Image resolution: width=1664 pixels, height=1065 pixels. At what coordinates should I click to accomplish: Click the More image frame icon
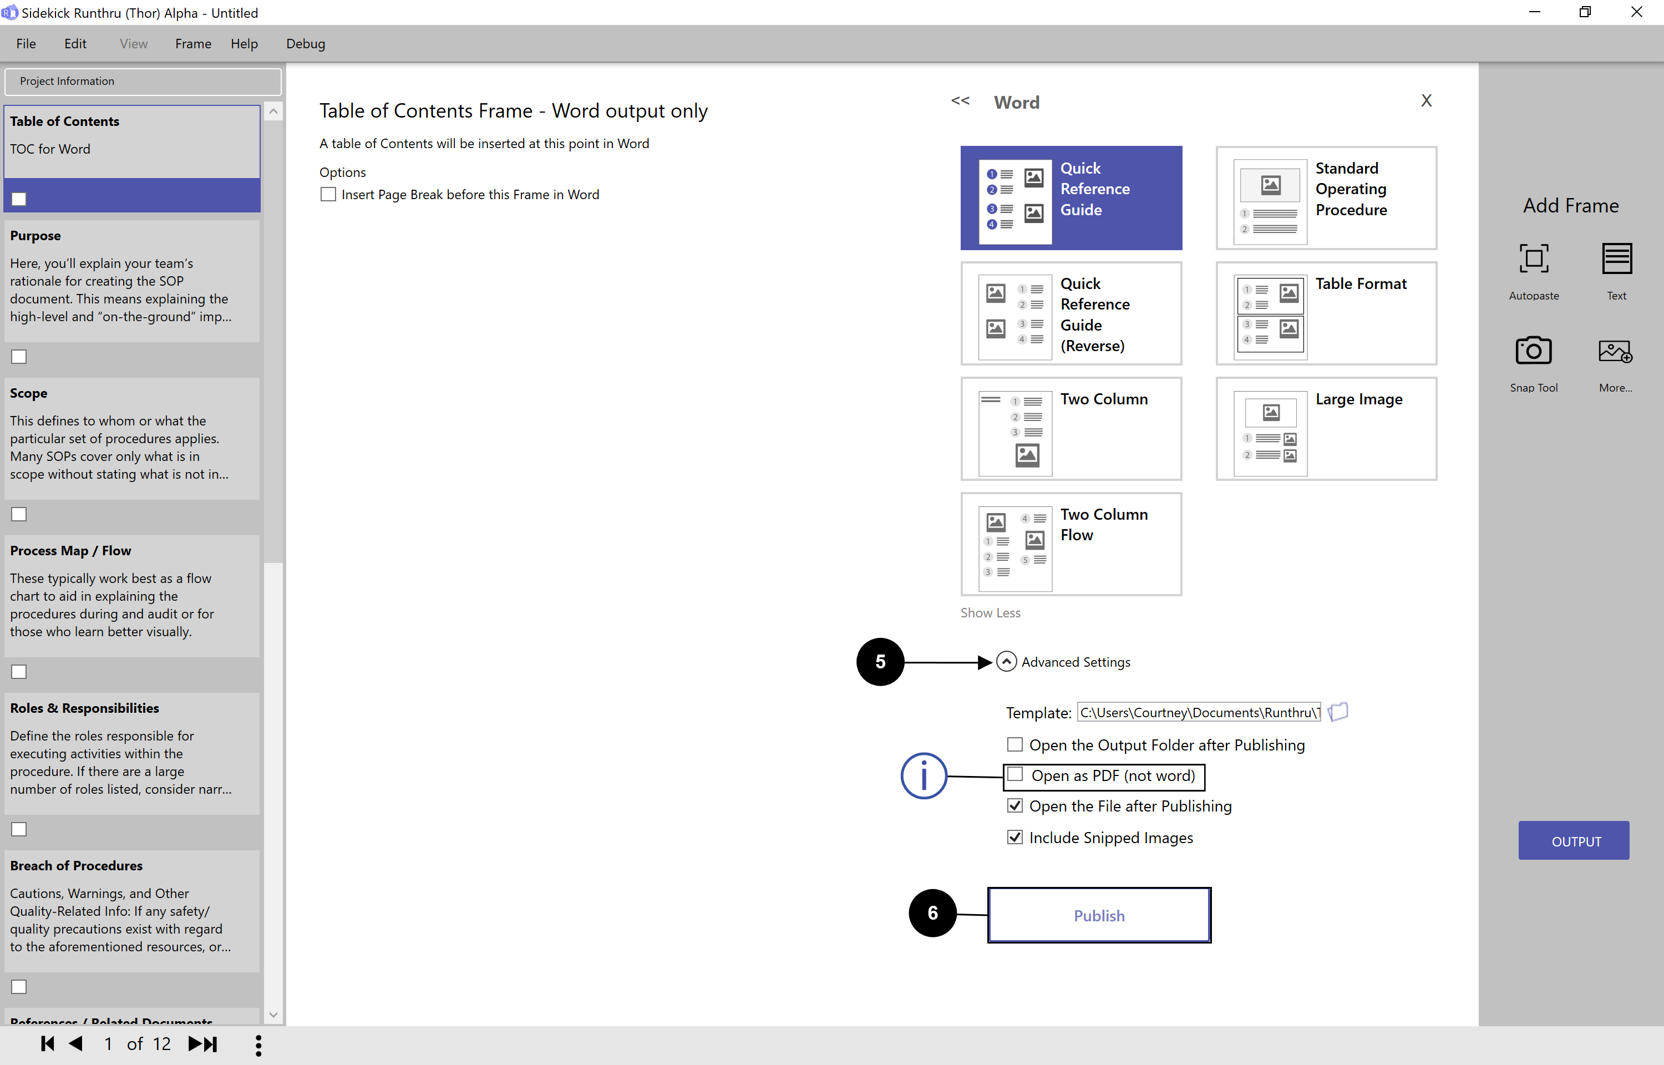click(1615, 351)
